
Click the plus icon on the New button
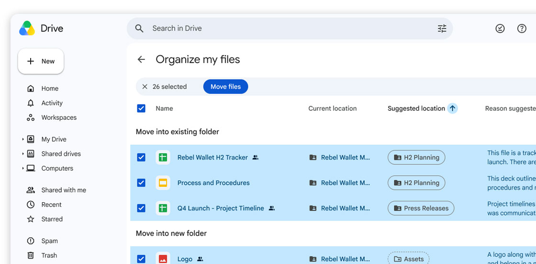(31, 61)
